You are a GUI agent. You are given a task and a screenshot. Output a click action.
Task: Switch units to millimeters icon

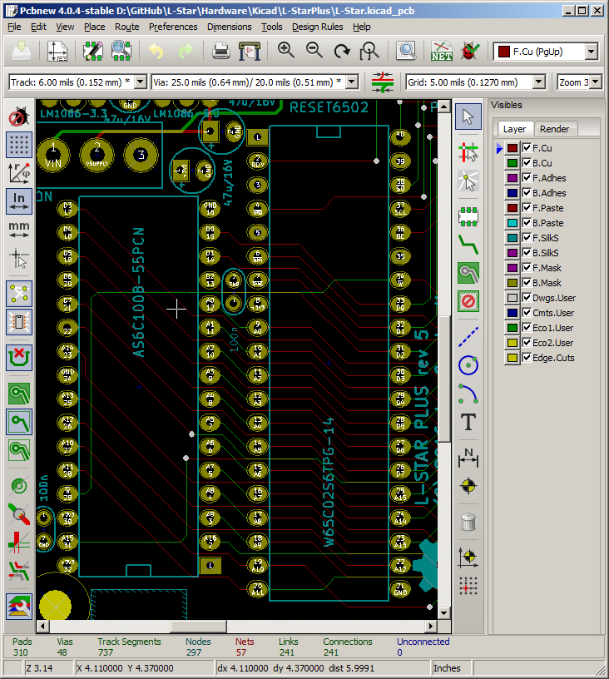[19, 229]
